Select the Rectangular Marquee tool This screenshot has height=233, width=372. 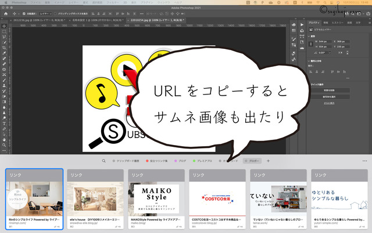click(4, 31)
